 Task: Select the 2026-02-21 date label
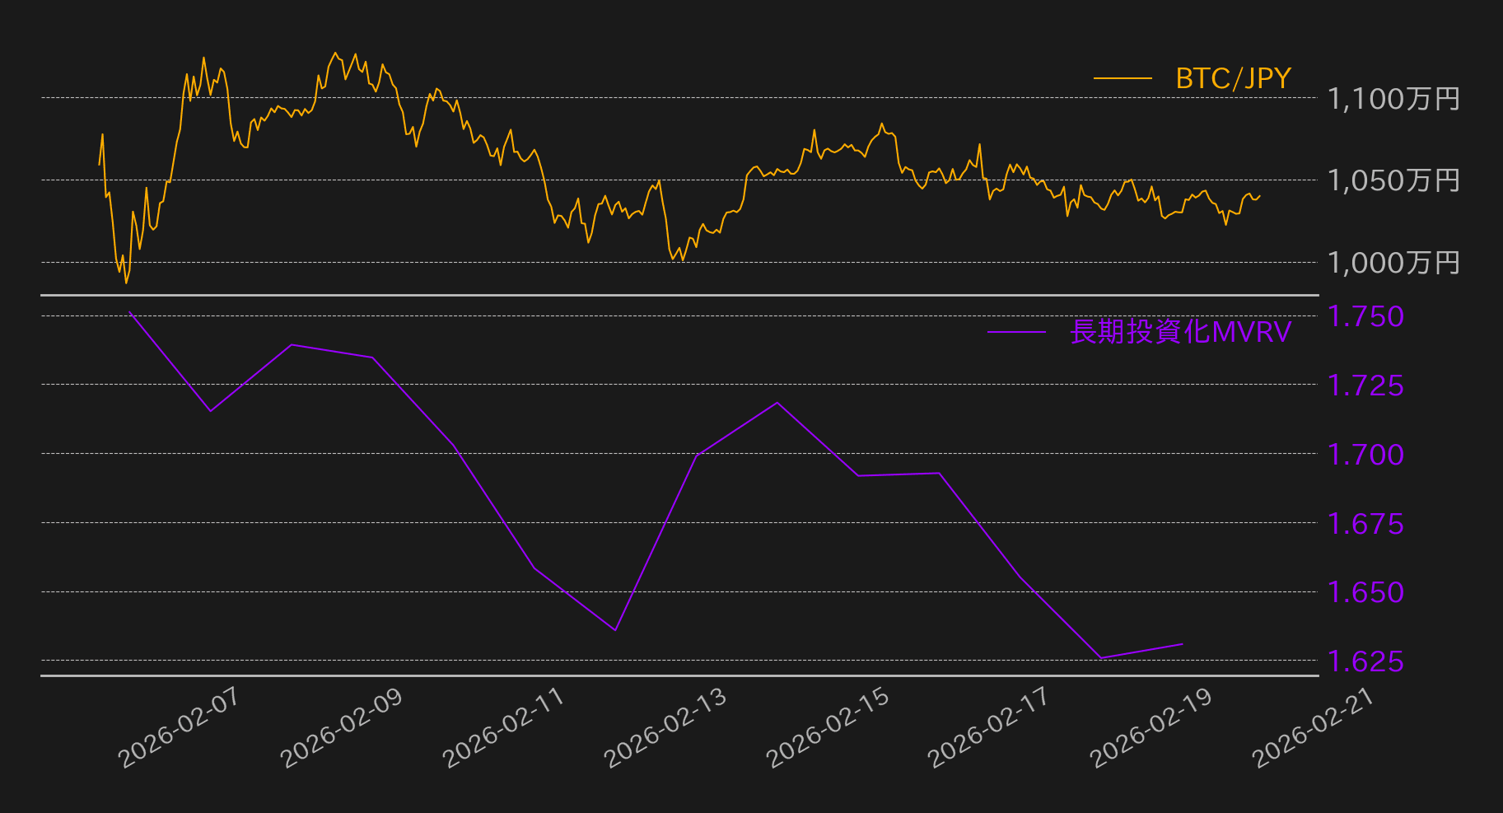[x=1313, y=727]
